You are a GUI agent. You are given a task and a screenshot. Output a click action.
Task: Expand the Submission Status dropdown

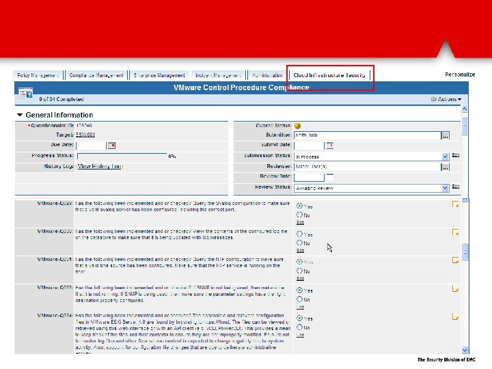(445, 156)
